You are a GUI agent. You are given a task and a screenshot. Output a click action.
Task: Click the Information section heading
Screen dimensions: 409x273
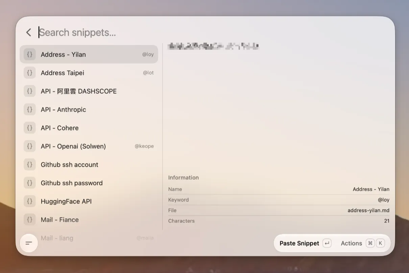184,178
